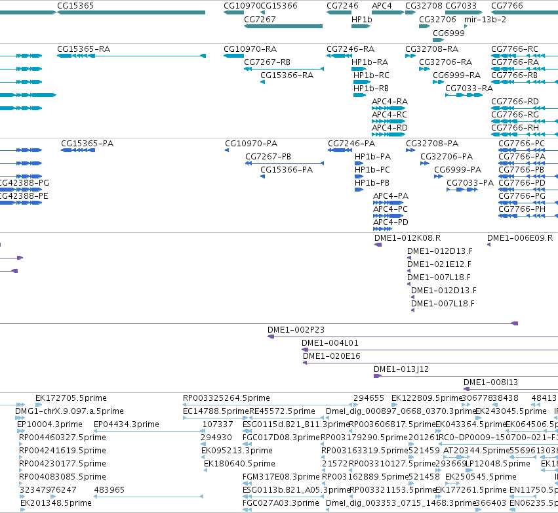The image size is (558, 513).
Task: Open the DME1-013J12 clone
Action: tap(466, 376)
